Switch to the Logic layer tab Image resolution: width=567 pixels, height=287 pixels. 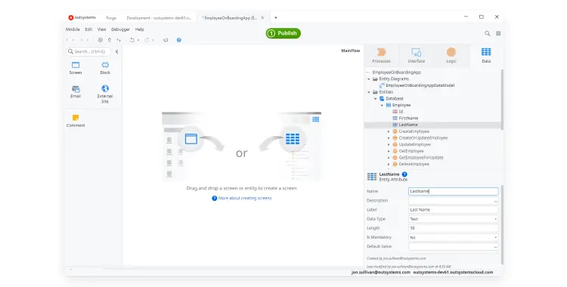point(451,55)
